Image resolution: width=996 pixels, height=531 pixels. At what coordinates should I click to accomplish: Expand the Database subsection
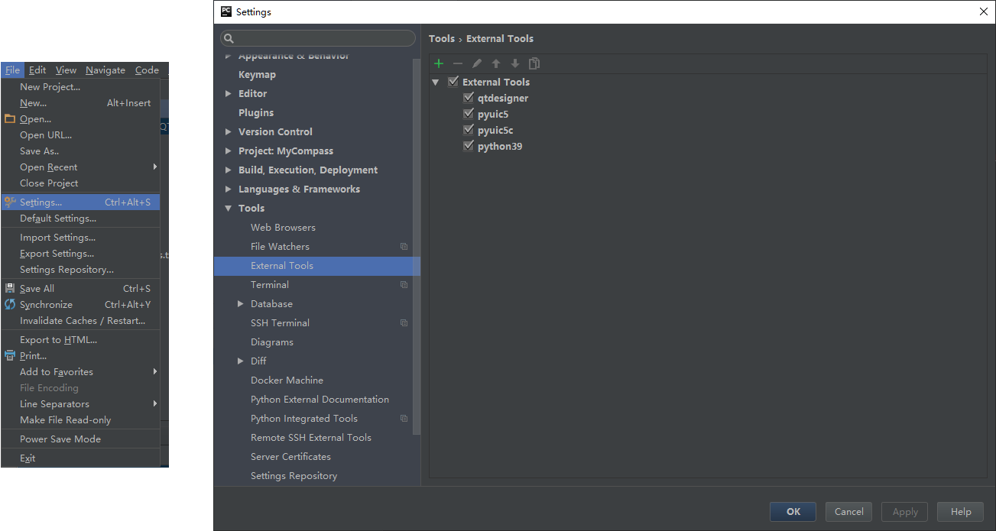(x=241, y=304)
